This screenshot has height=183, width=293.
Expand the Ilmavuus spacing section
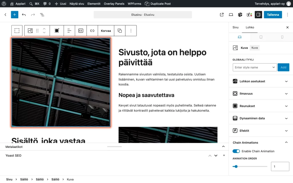point(261,94)
